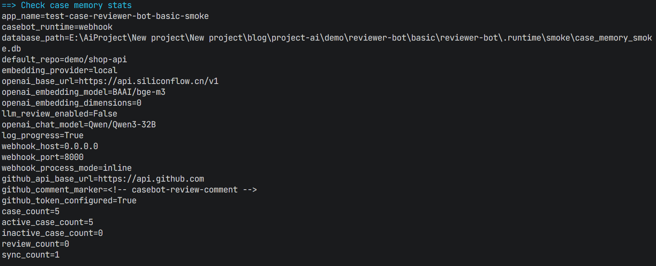Click the 'Check case memory stats' heading line
This screenshot has height=266, width=656.
tap(67, 5)
